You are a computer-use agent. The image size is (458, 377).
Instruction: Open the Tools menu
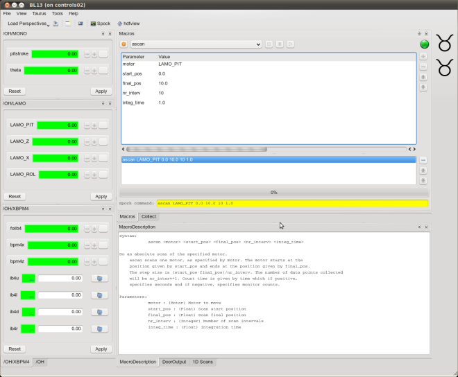point(57,13)
